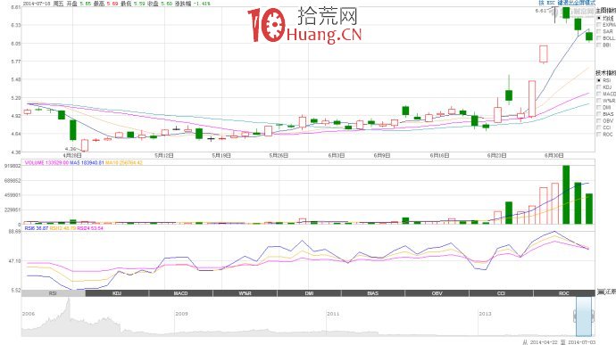The width and height of the screenshot is (616, 345).
Task: Click the timeline range selector handle
Action: 584,316
